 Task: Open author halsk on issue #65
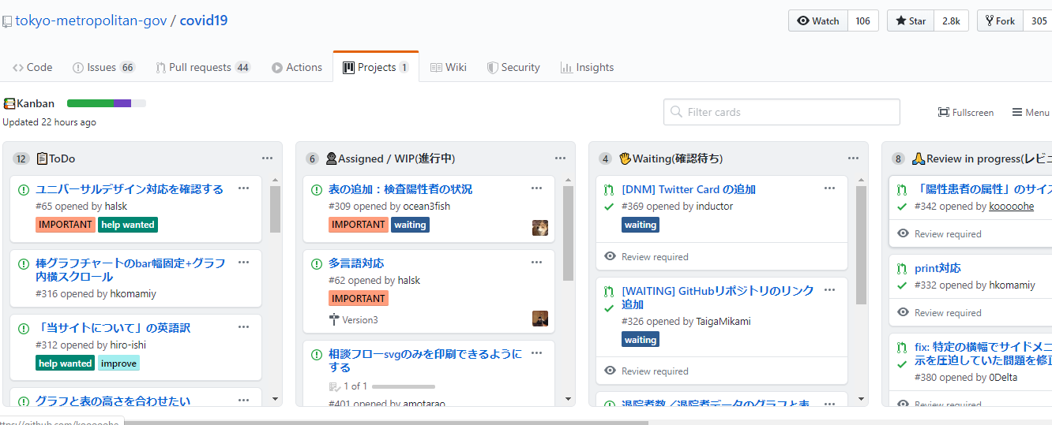(x=116, y=207)
